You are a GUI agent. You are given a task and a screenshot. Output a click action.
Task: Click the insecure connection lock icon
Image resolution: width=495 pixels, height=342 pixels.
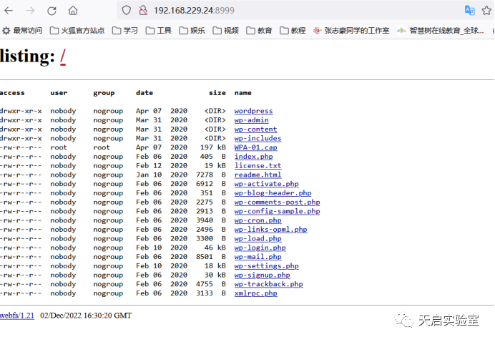[143, 11]
